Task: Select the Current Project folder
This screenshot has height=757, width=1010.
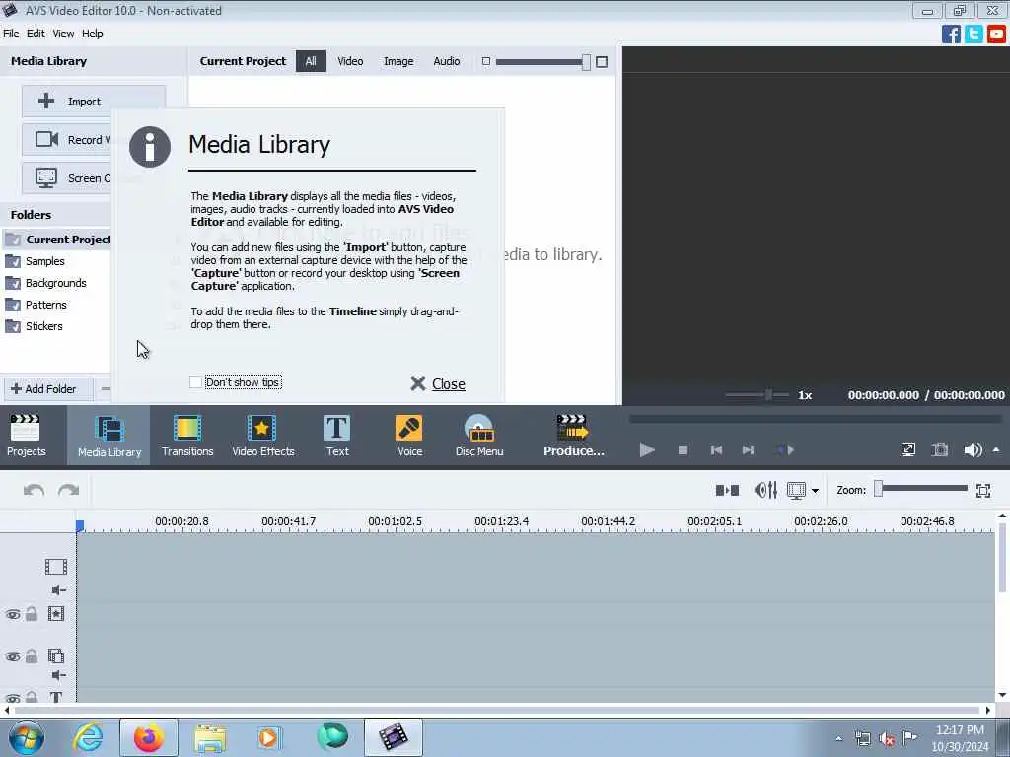Action: pos(56,240)
